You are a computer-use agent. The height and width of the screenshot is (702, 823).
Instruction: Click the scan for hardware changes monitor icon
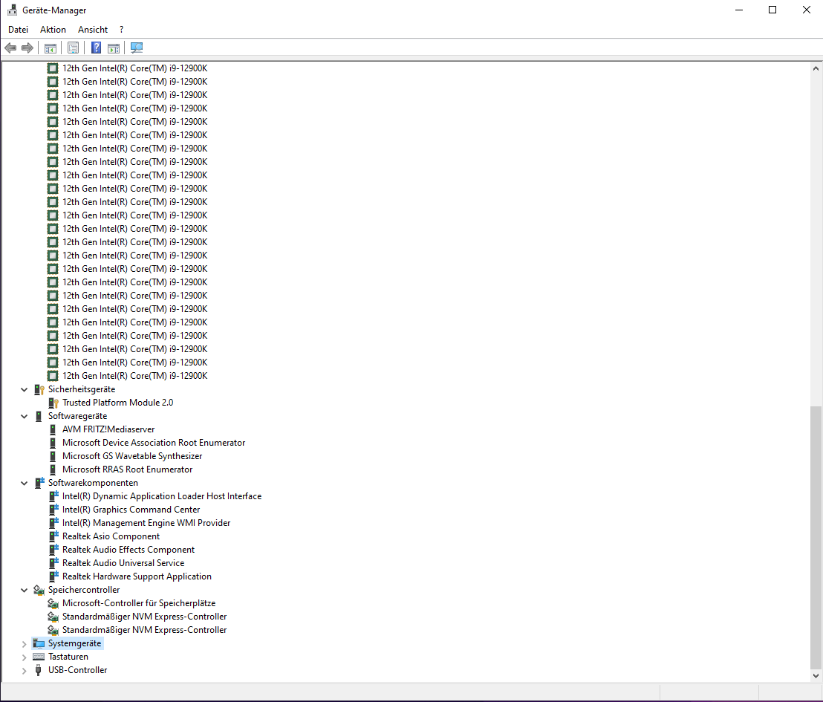[137, 48]
